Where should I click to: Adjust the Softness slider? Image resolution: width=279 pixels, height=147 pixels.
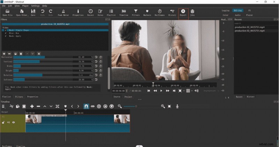click(x=53, y=80)
